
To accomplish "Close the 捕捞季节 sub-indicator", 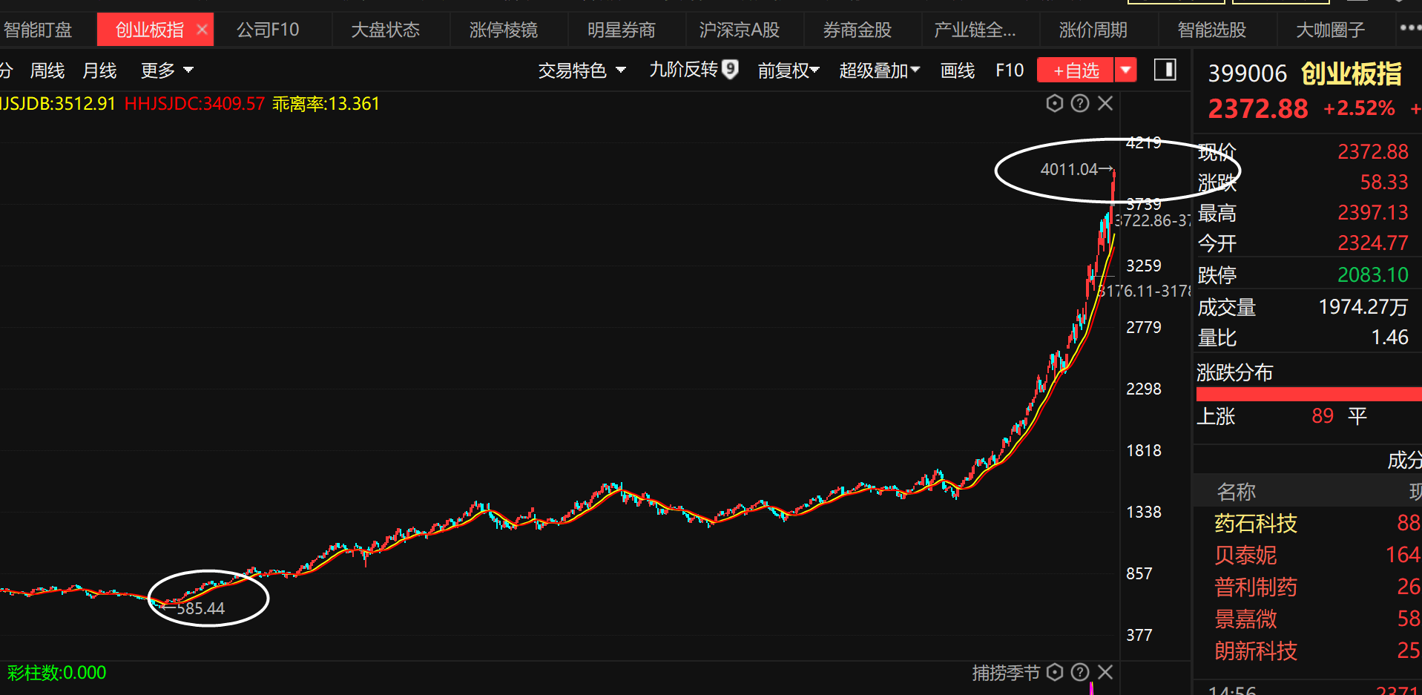I will pyautogui.click(x=1105, y=672).
